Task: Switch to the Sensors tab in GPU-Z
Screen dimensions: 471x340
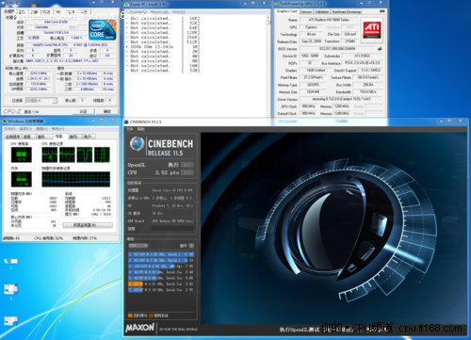Action: click(x=306, y=11)
